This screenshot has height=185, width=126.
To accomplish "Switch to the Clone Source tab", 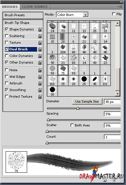I will (35, 7).
